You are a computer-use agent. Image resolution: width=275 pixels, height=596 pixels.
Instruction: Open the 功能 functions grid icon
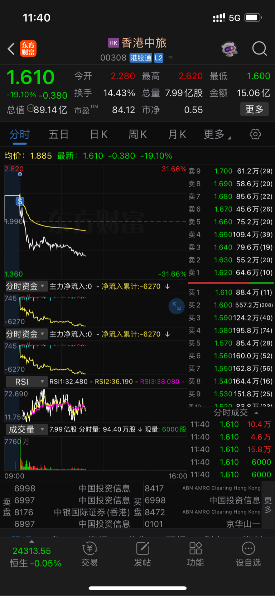[196, 548]
